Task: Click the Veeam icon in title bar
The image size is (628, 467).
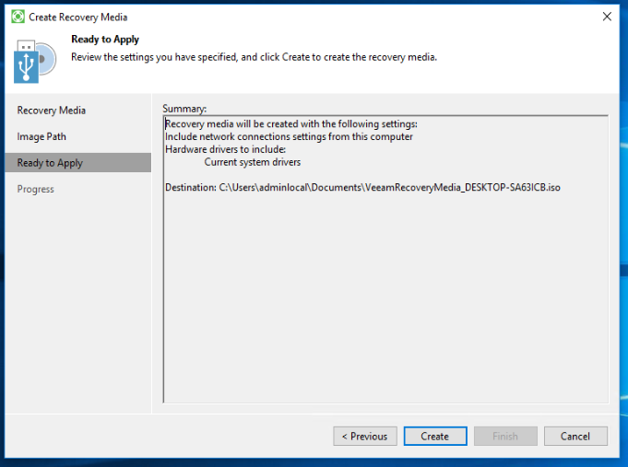Action: tap(18, 17)
